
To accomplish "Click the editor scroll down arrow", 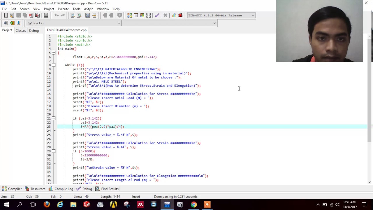I will point(370,182).
